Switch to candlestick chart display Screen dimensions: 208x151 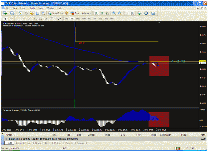click(102, 13)
